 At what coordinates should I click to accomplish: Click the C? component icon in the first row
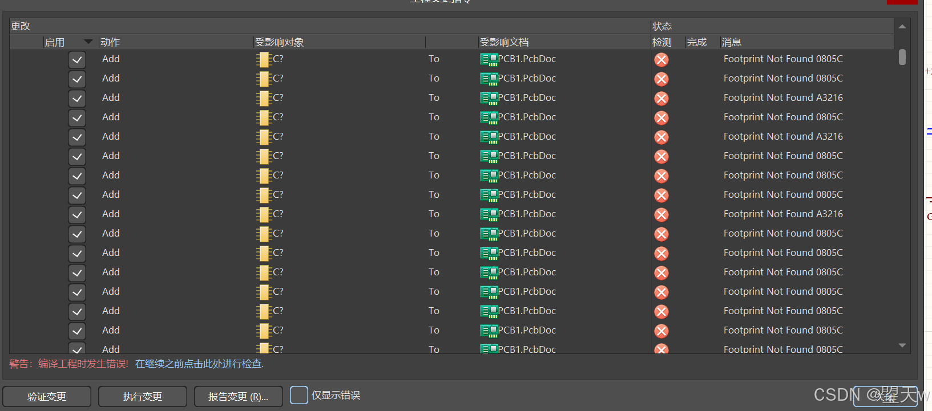tap(264, 59)
